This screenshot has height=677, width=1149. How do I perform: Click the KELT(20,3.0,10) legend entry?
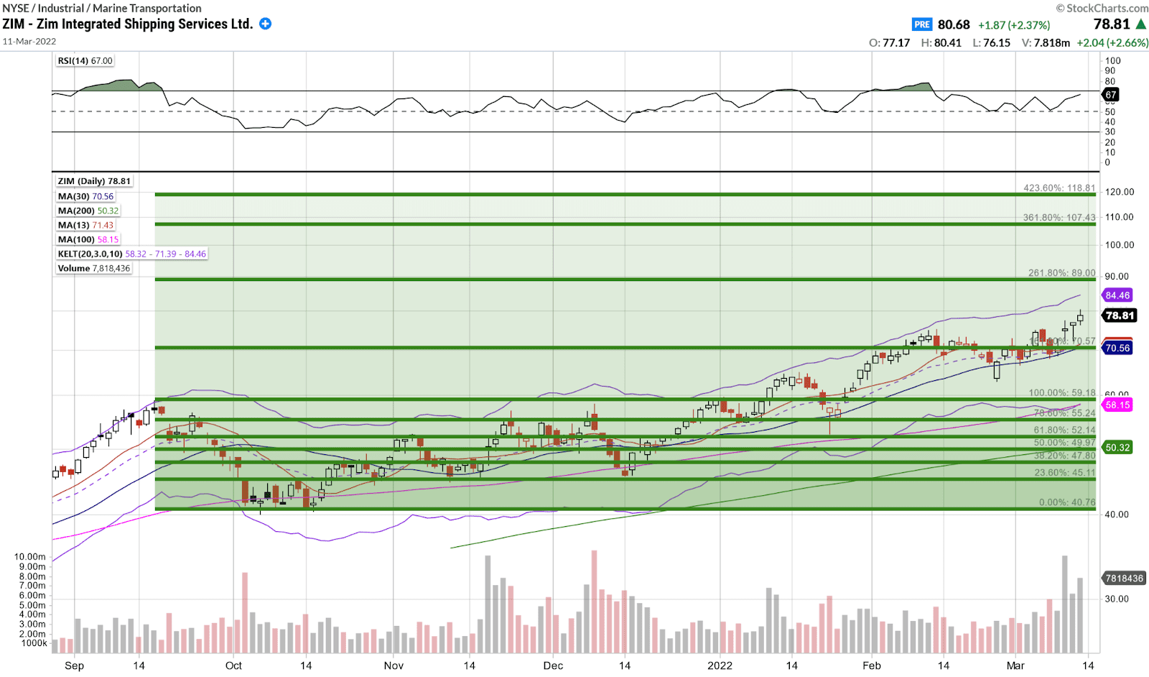click(x=132, y=254)
